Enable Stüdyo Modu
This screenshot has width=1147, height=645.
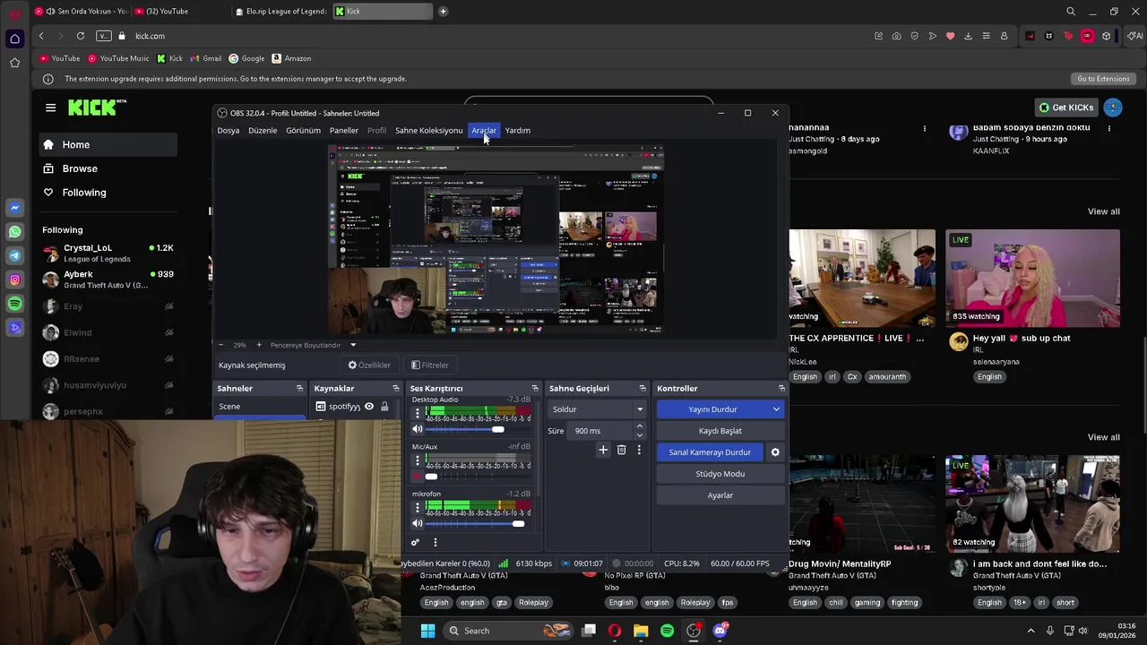pos(720,474)
